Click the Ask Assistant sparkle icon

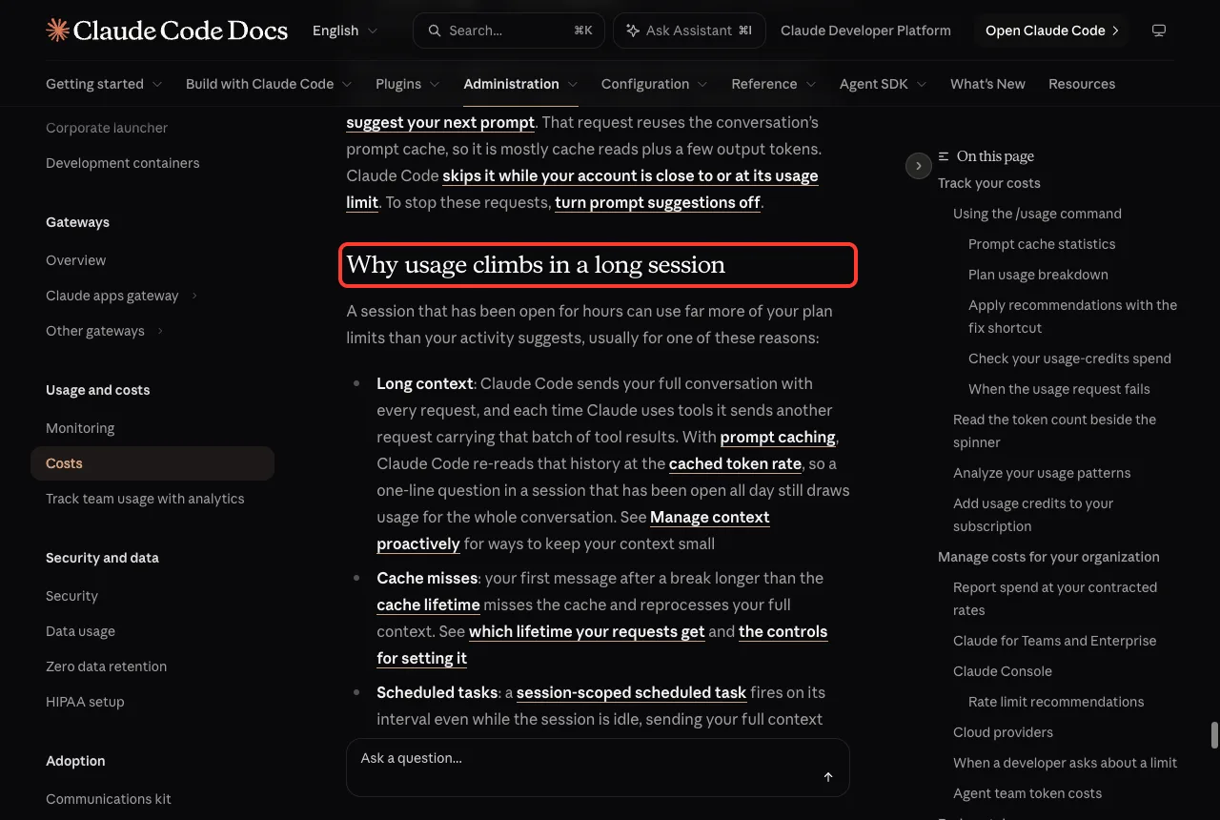[x=633, y=31]
